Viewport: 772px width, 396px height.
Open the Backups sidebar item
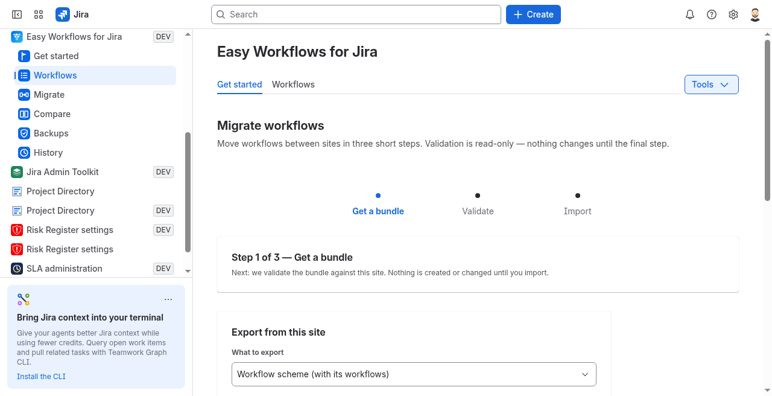(95, 133)
